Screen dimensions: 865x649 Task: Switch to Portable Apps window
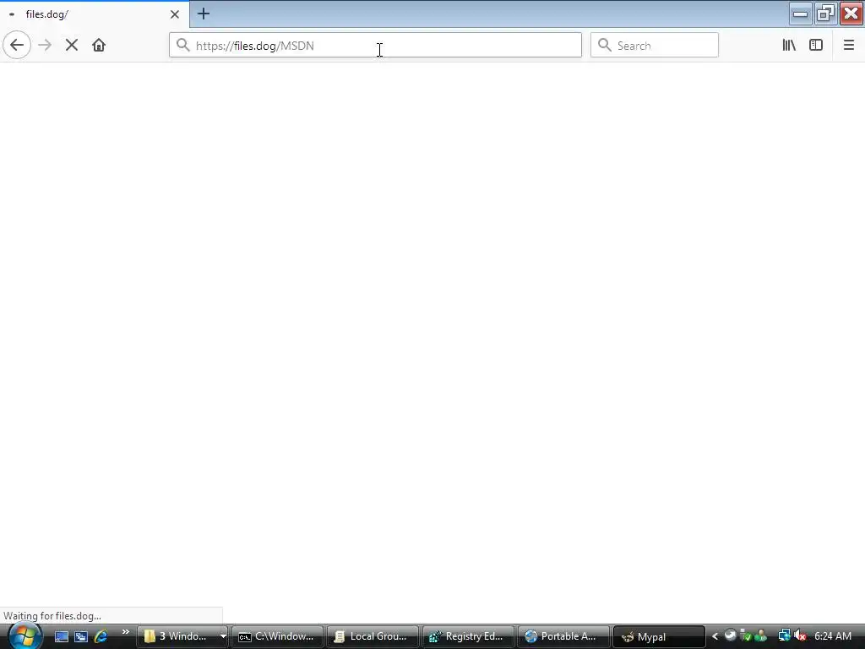click(x=563, y=636)
